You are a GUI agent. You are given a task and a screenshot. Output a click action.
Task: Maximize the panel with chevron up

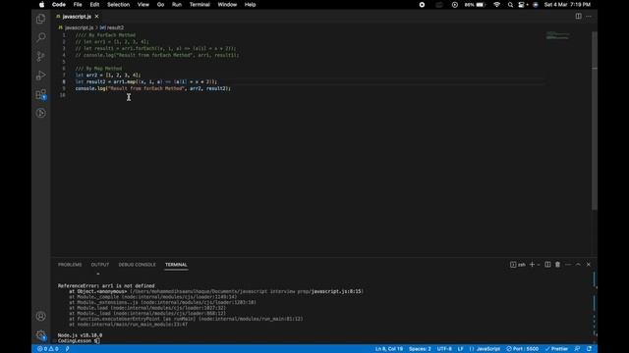pos(578,265)
